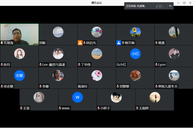The height and width of the screenshot is (128, 193).
Task: Maximize the 腾讯会议 window
Action: (x=184, y=3)
